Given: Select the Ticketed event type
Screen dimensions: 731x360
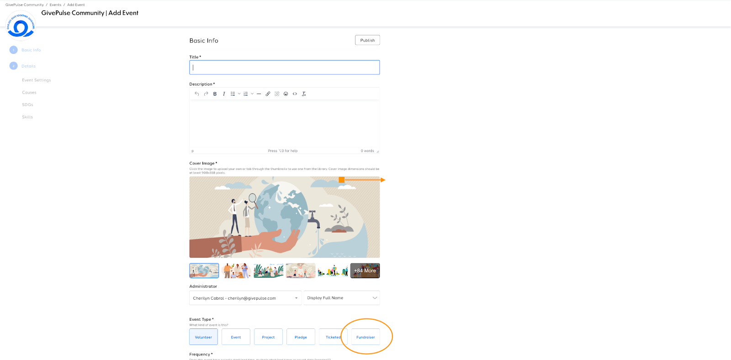Looking at the screenshot, I should 333,337.
